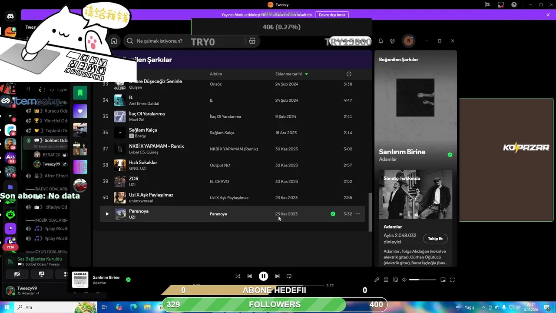The width and height of the screenshot is (556, 313).
Task: Open purple heart playlist in sidebar
Action: click(x=80, y=111)
